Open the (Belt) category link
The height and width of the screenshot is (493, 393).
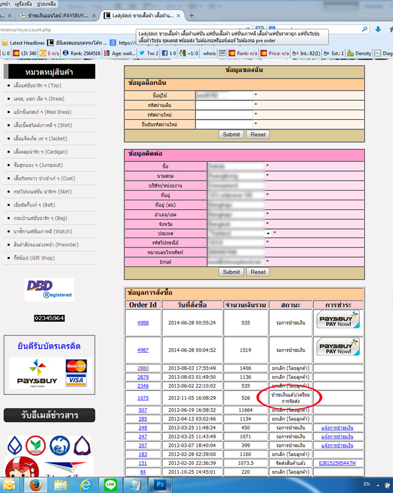[x=34, y=205]
